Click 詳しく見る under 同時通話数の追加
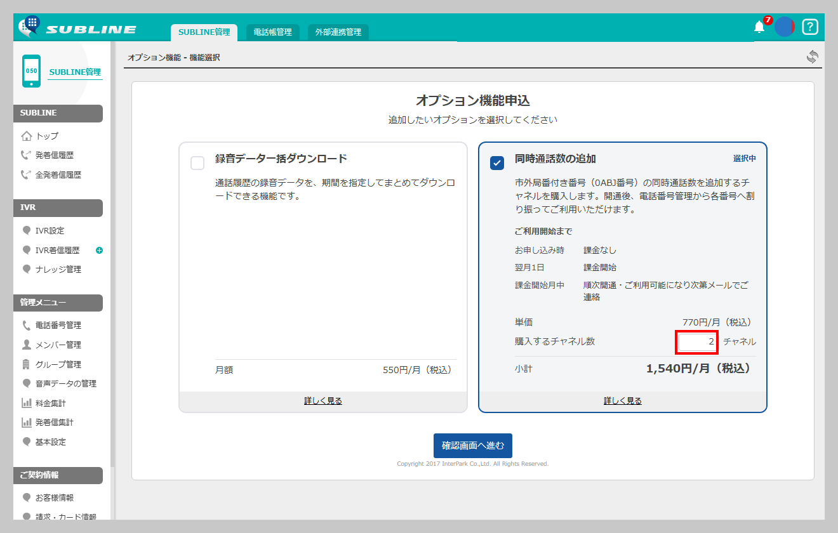 [x=623, y=401]
